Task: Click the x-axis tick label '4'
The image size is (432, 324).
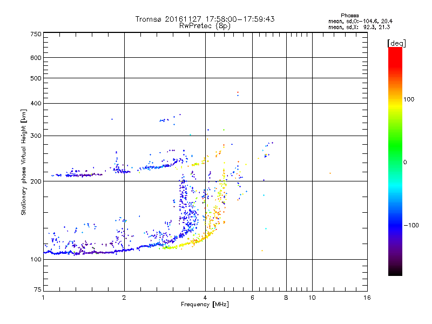Action: (205, 298)
